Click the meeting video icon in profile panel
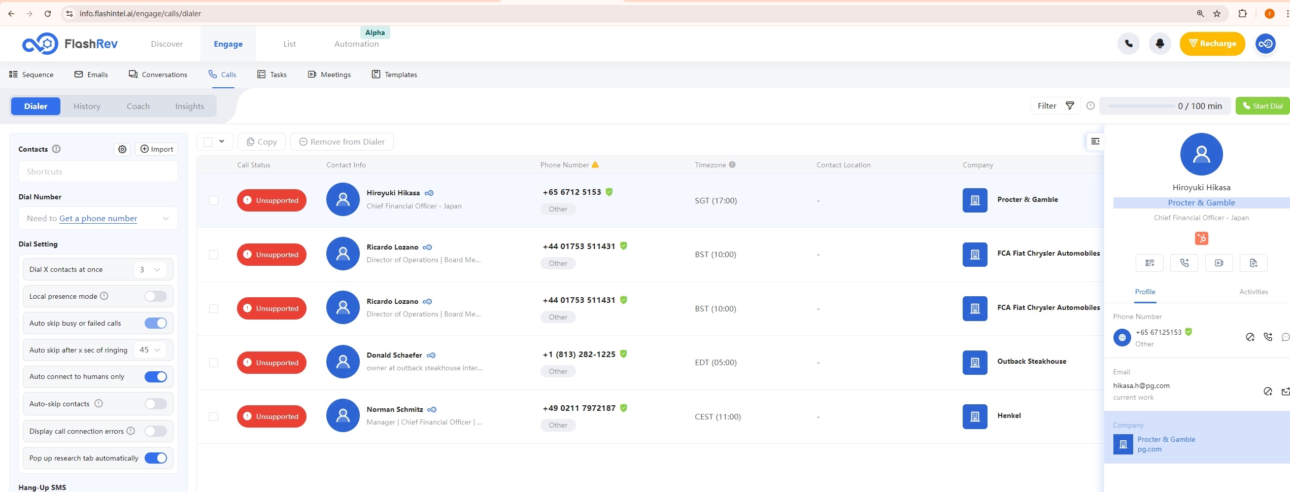 click(x=1219, y=263)
